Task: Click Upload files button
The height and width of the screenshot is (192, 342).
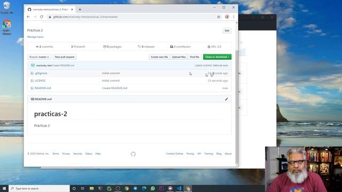Action: click(x=179, y=57)
